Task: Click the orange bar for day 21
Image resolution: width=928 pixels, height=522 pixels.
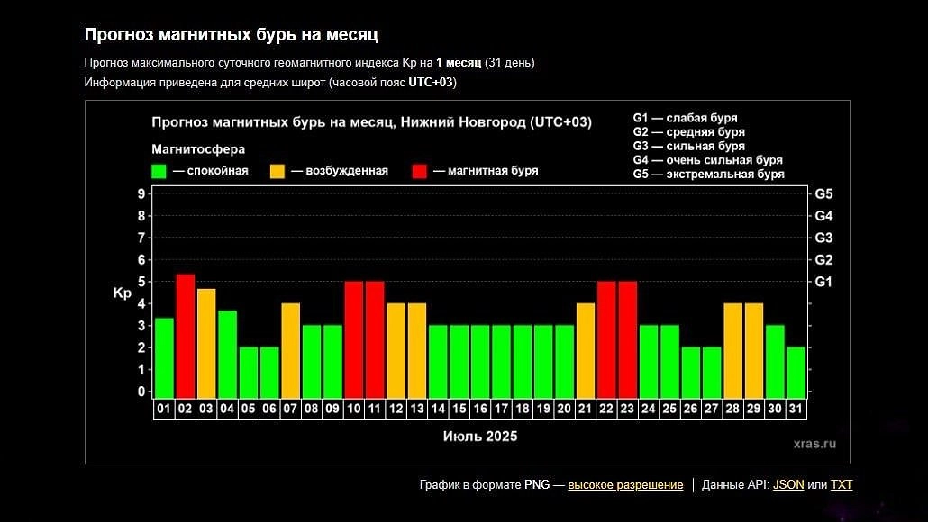Action: [x=586, y=350]
